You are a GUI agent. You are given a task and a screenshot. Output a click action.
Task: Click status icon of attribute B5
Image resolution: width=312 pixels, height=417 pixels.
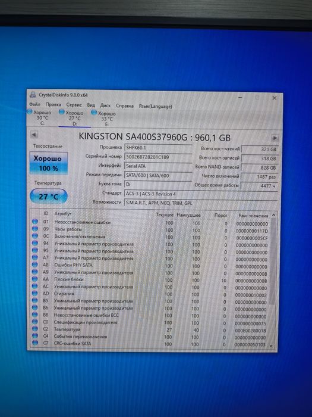pos(35,300)
